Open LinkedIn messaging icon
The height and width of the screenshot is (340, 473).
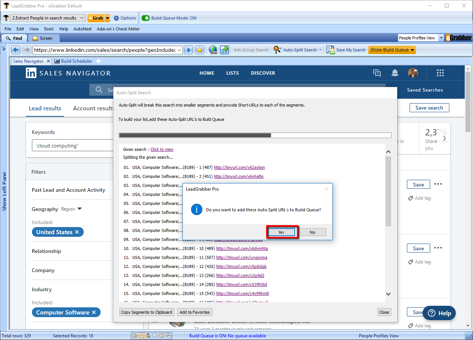point(377,73)
